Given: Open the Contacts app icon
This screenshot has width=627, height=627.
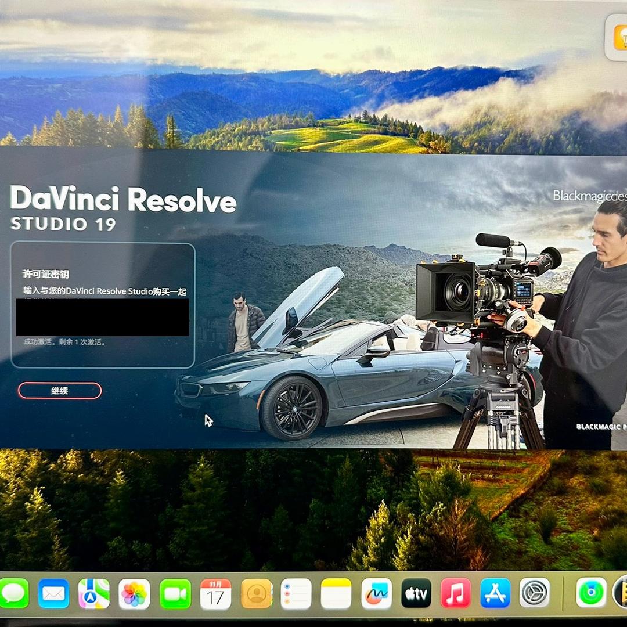Looking at the screenshot, I should coord(256,593).
